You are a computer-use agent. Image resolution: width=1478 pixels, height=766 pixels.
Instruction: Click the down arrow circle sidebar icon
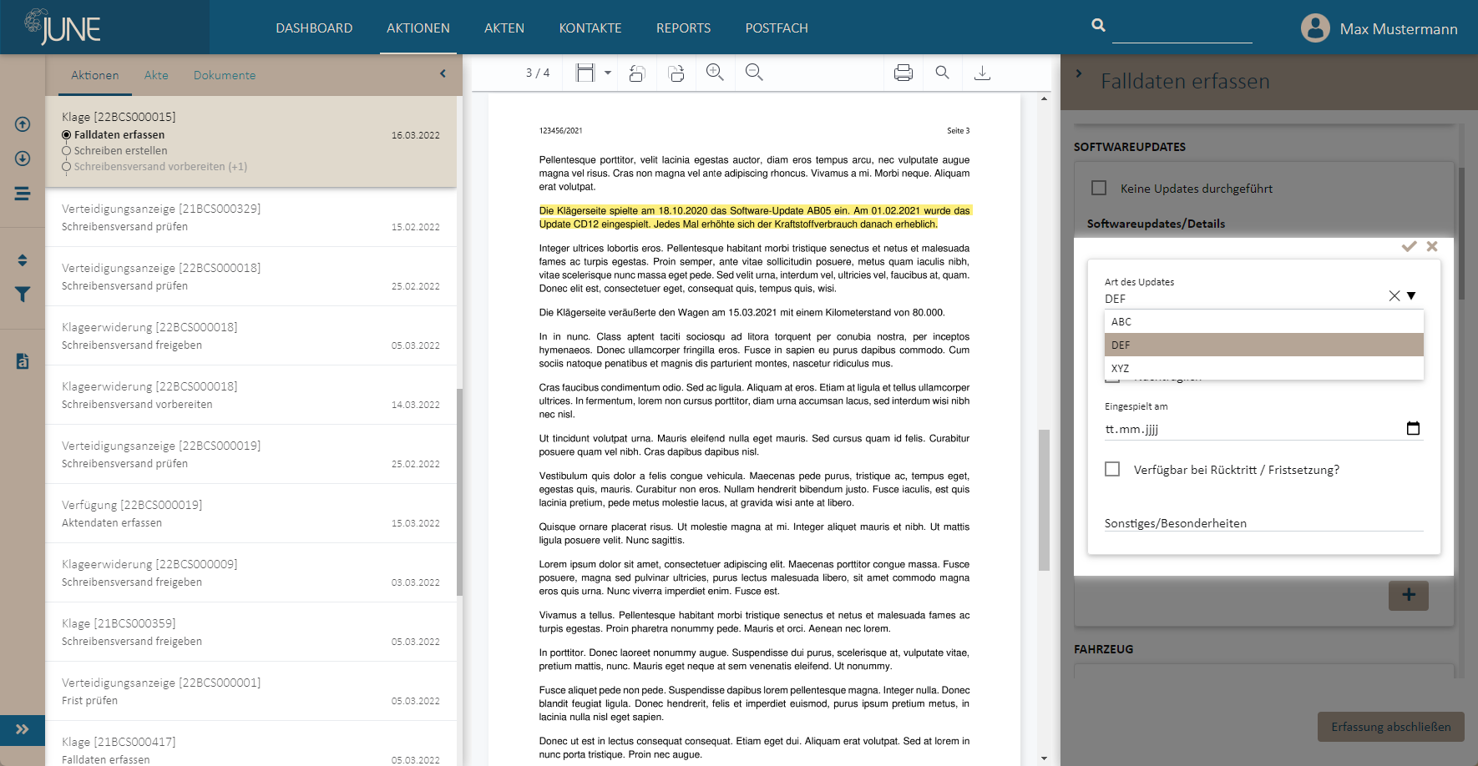pyautogui.click(x=23, y=159)
